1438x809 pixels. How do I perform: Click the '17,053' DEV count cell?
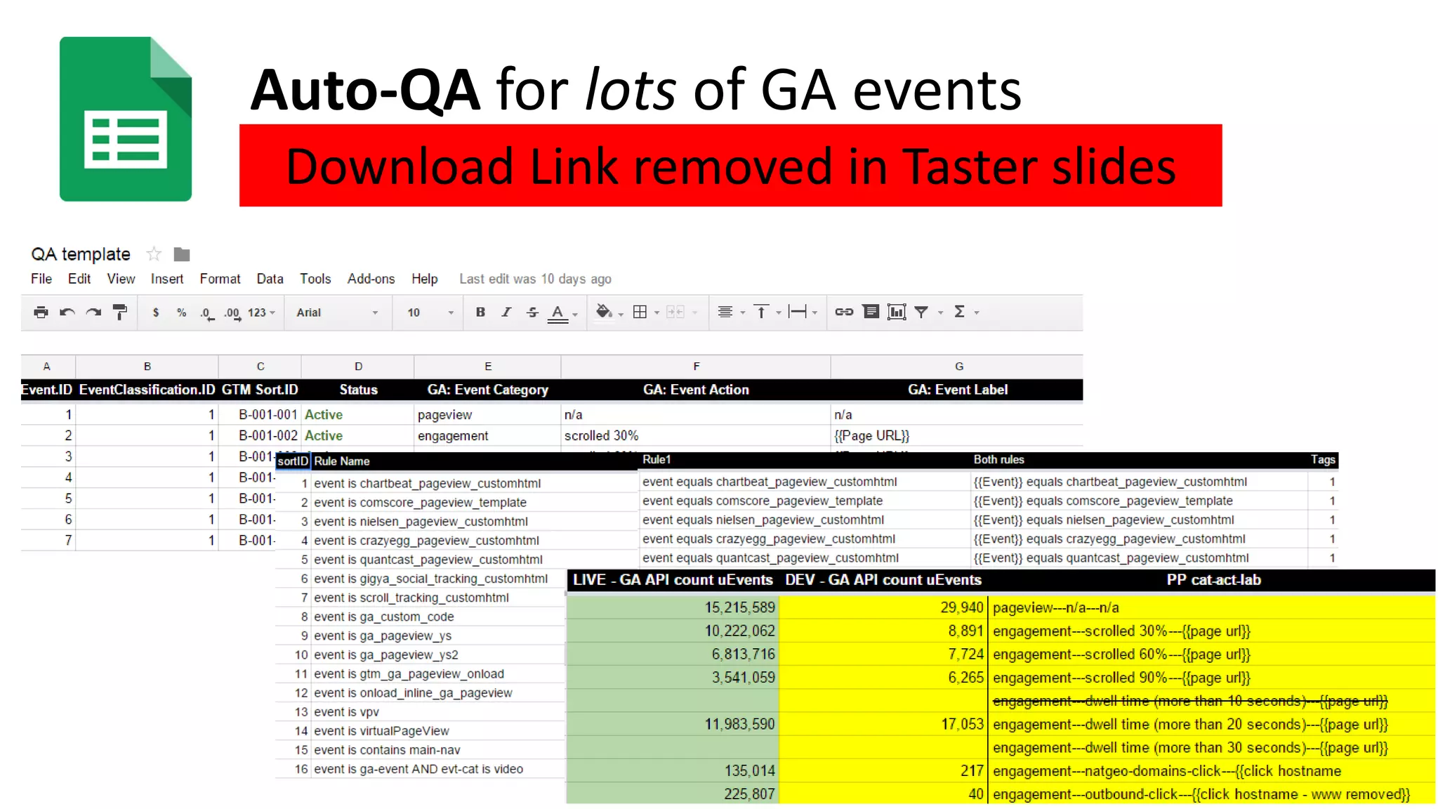[883, 724]
